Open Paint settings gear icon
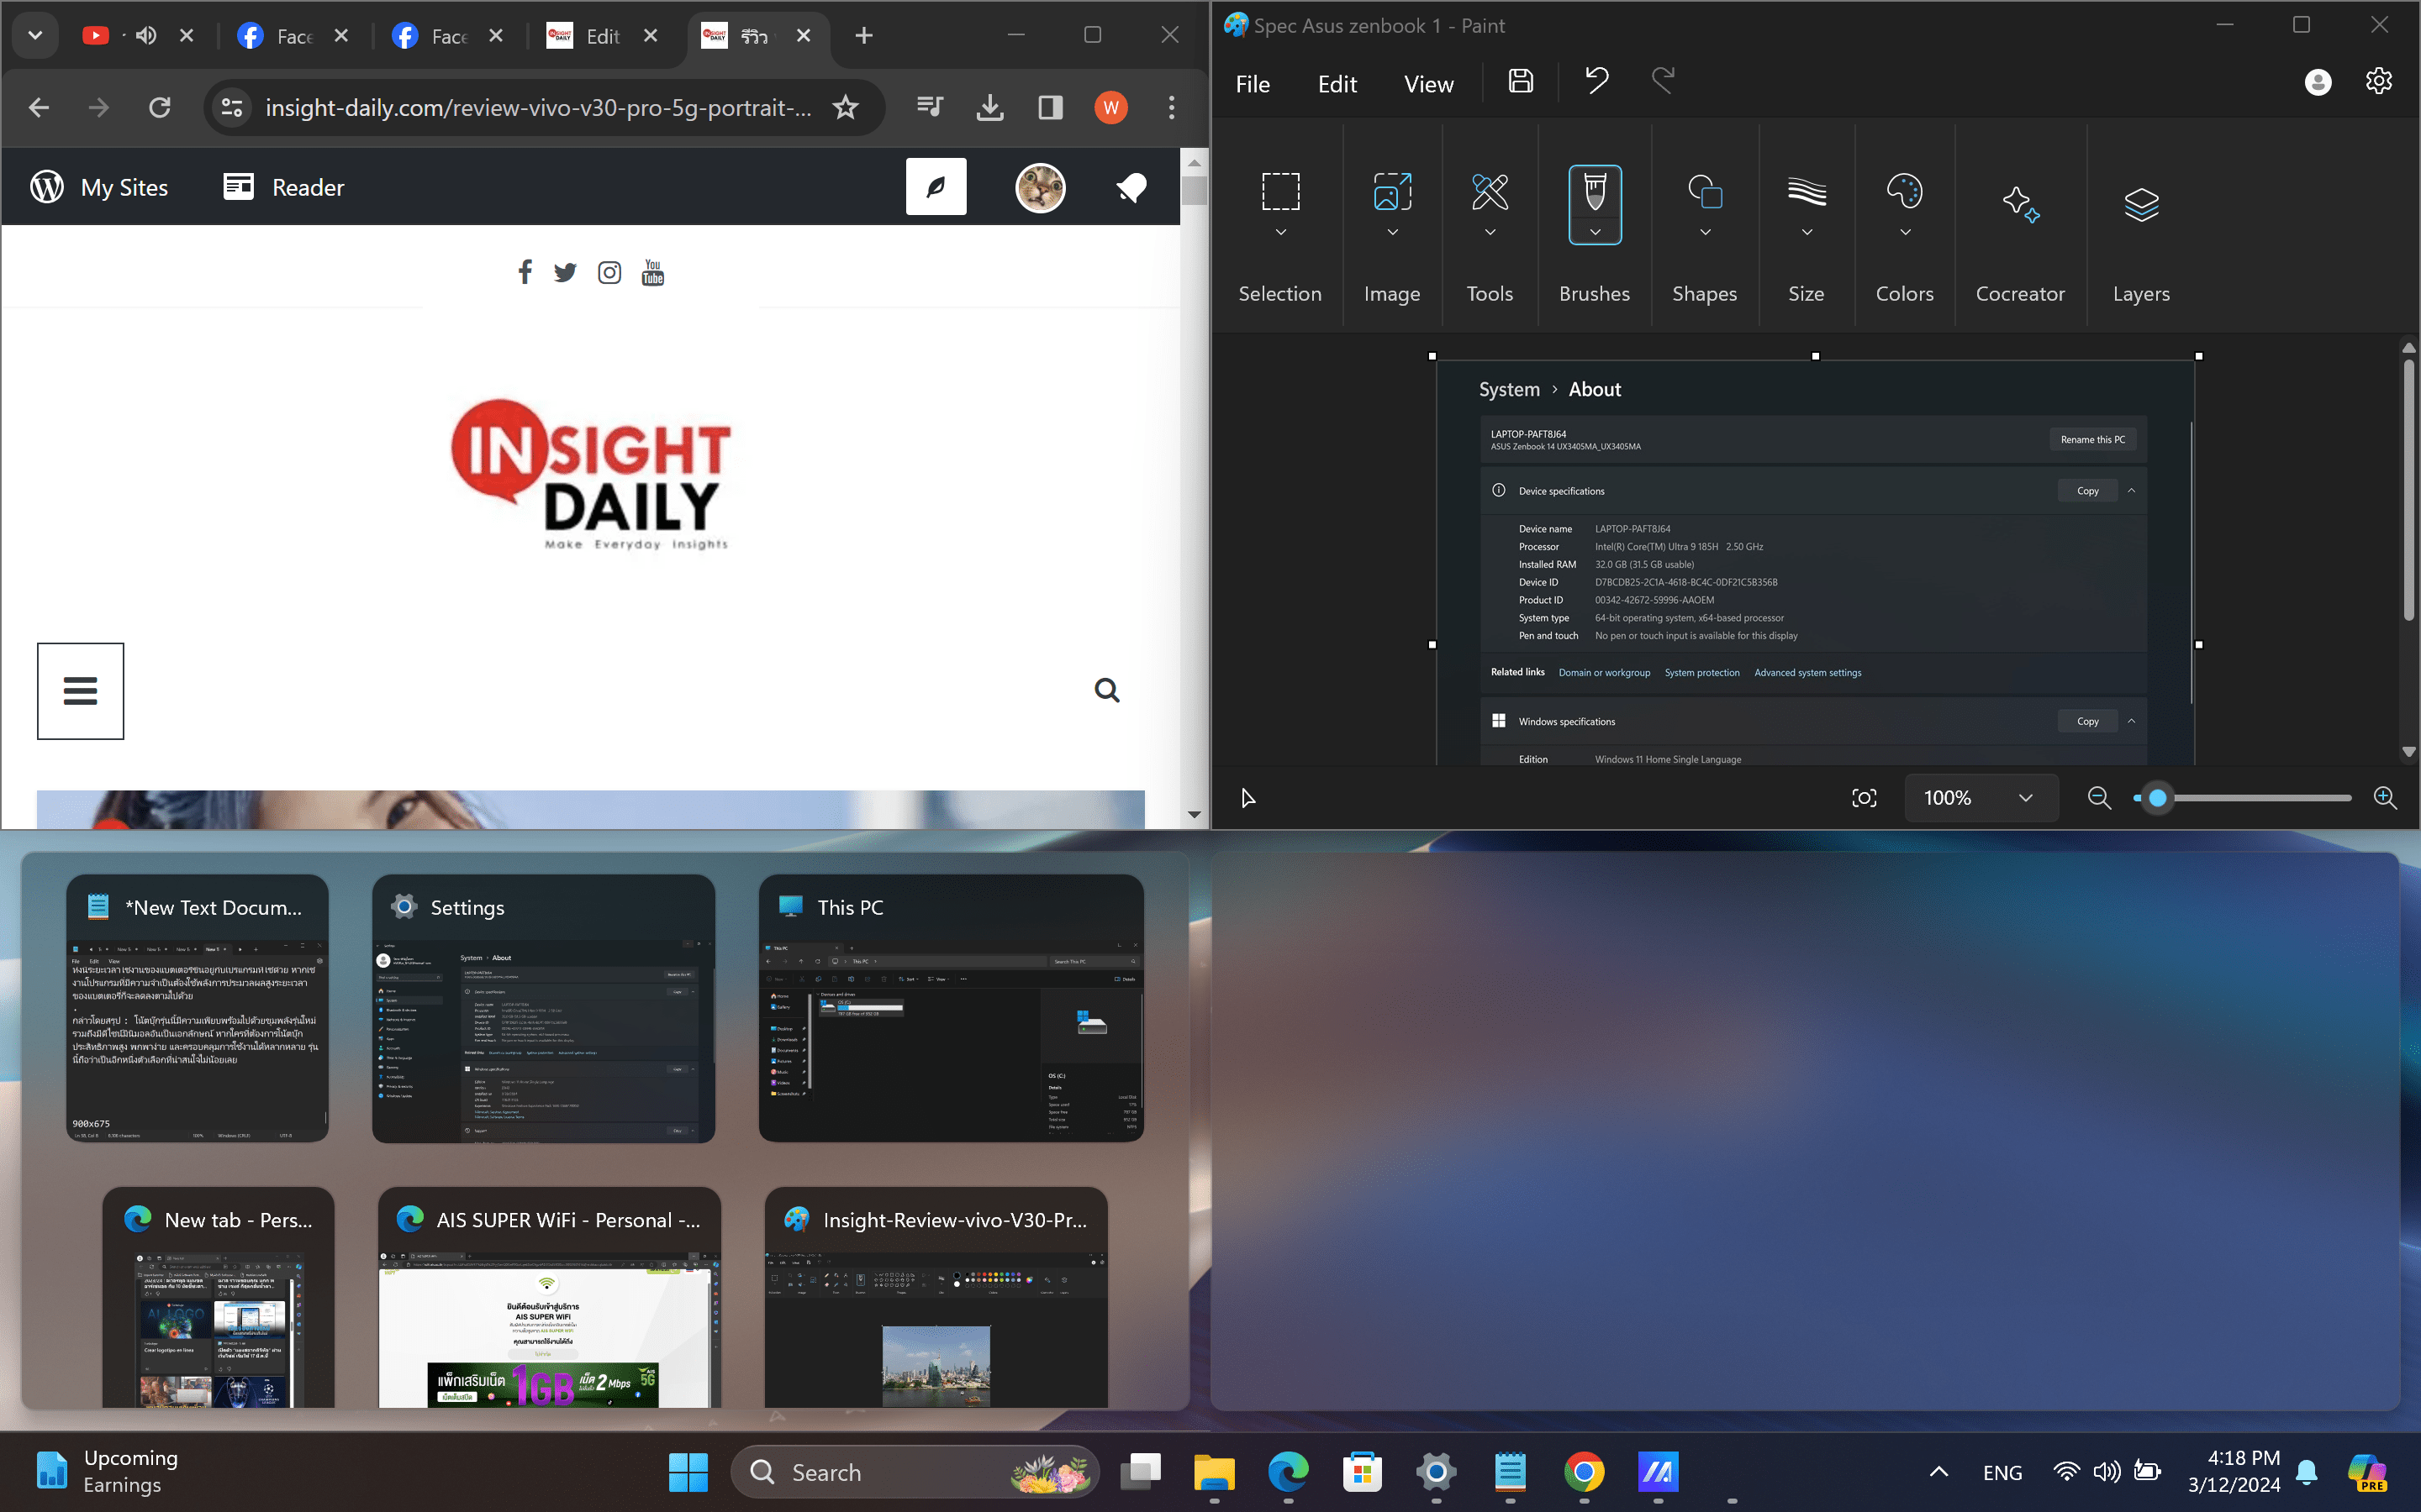Viewport: 2421px width, 1512px height. pos(2378,82)
